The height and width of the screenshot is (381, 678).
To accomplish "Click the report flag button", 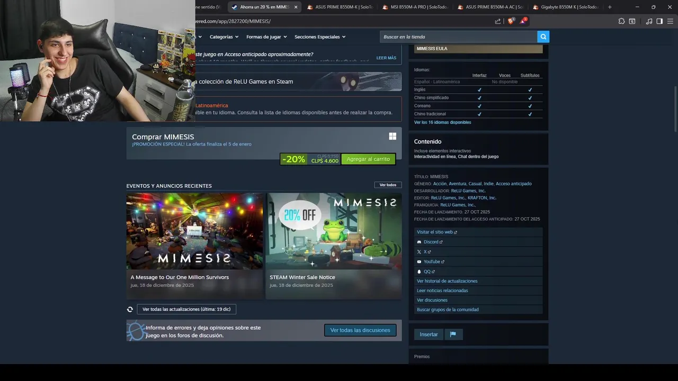I will pos(453,334).
